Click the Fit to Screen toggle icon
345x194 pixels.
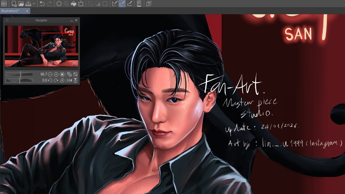[x=69, y=75]
